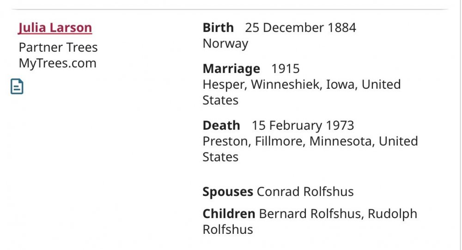This screenshot has width=462, height=250.
Task: Click spouse name Conrad Rolfshus
Action: [x=305, y=191]
